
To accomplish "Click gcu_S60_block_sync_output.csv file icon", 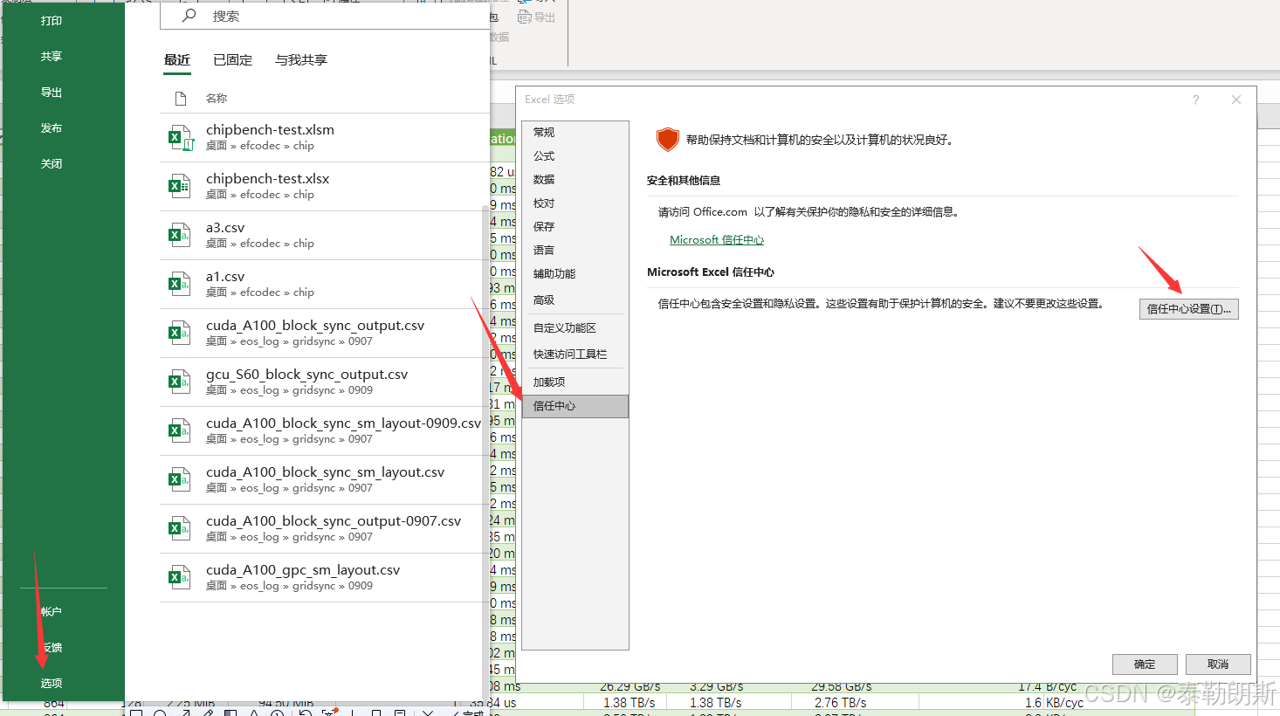I will [180, 382].
